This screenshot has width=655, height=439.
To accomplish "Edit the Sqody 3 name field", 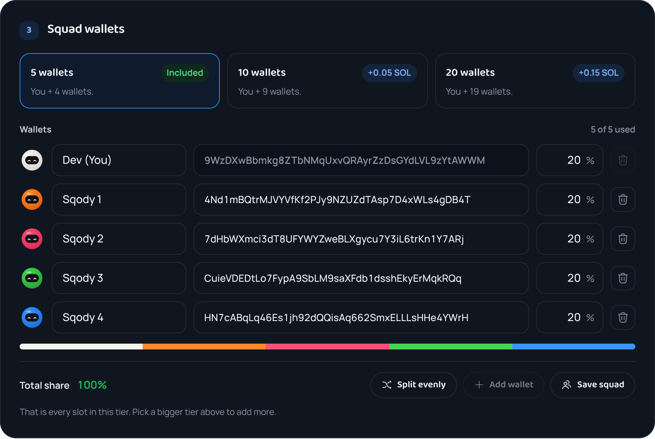I will tap(119, 278).
